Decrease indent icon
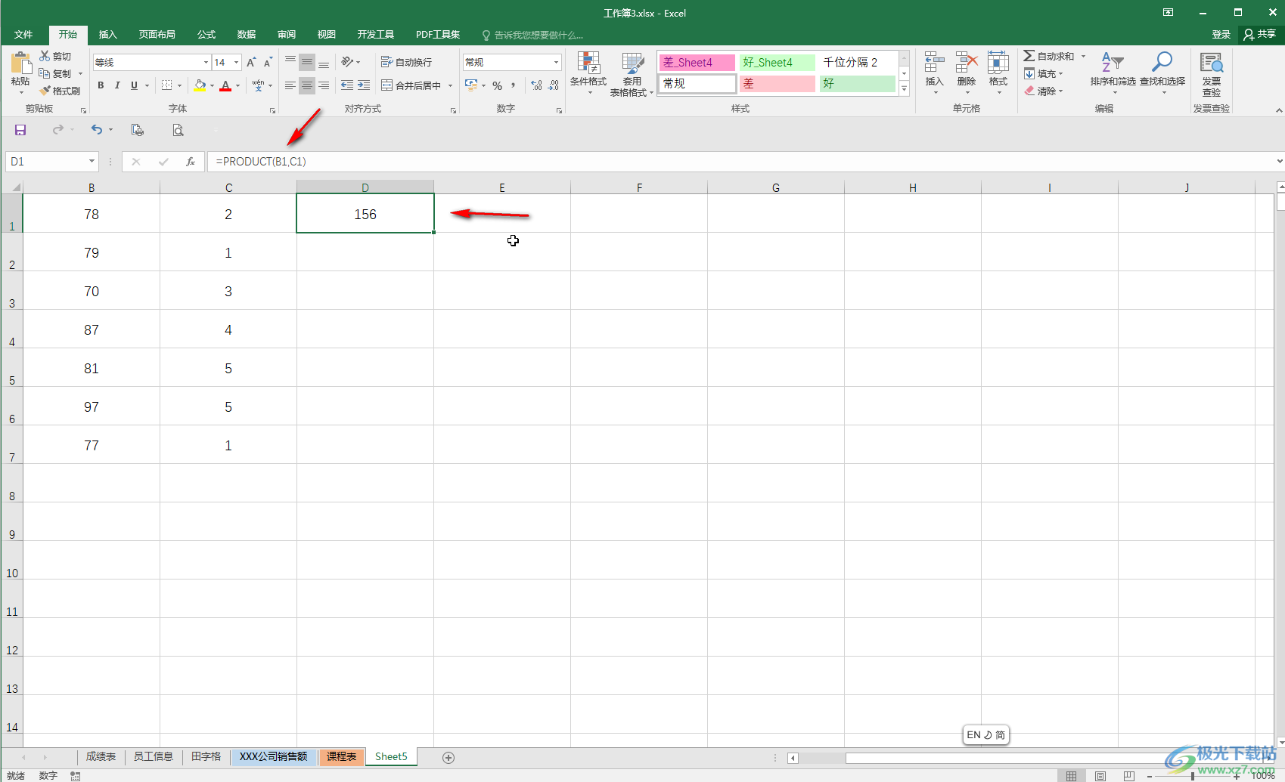The width and height of the screenshot is (1285, 782). (347, 85)
